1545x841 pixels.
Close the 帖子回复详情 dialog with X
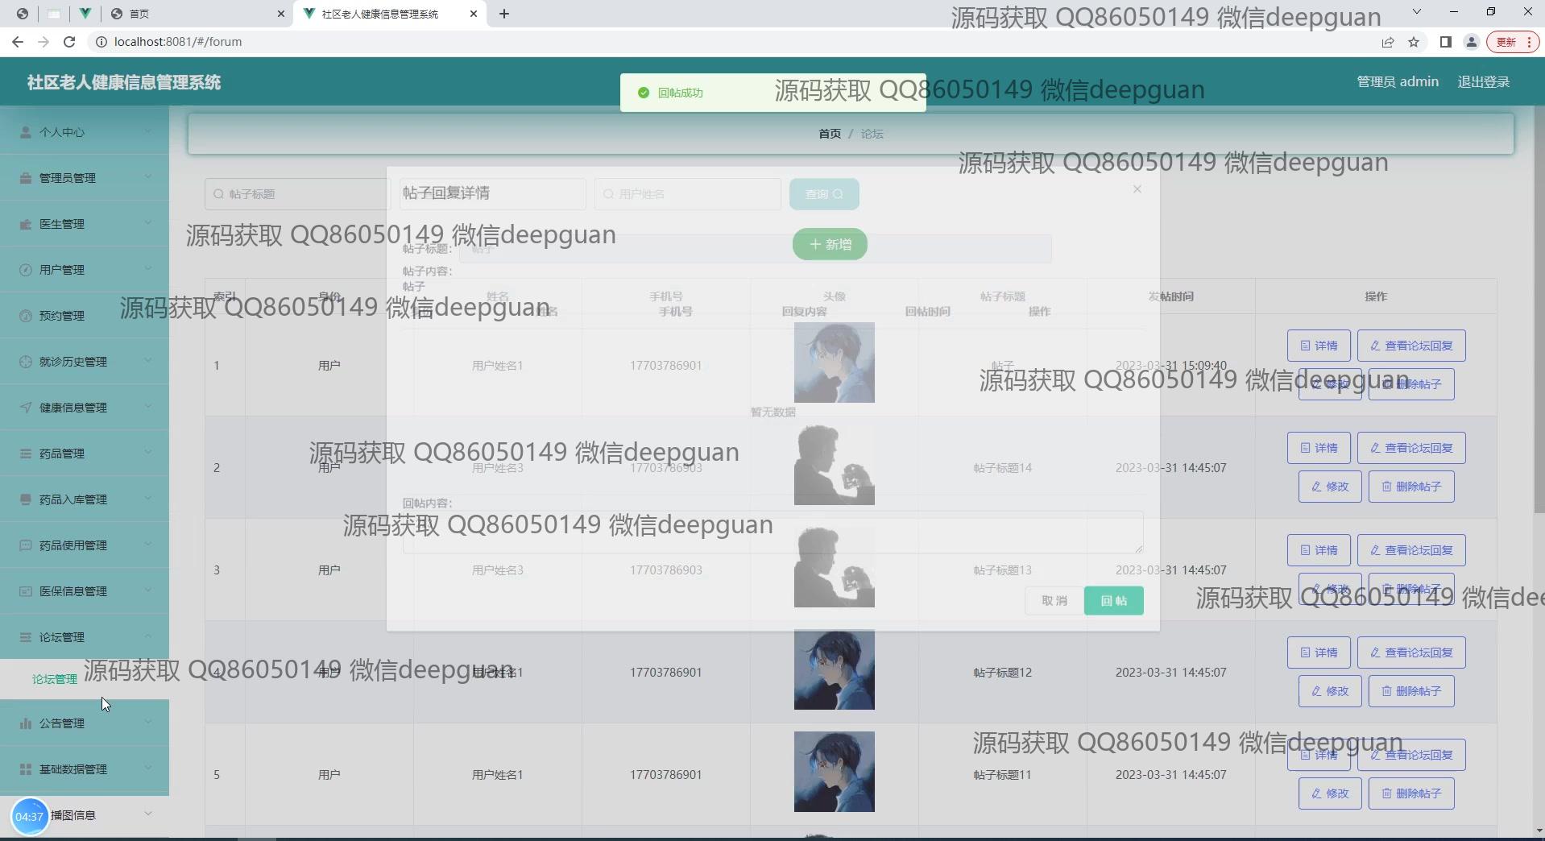pos(1137,189)
